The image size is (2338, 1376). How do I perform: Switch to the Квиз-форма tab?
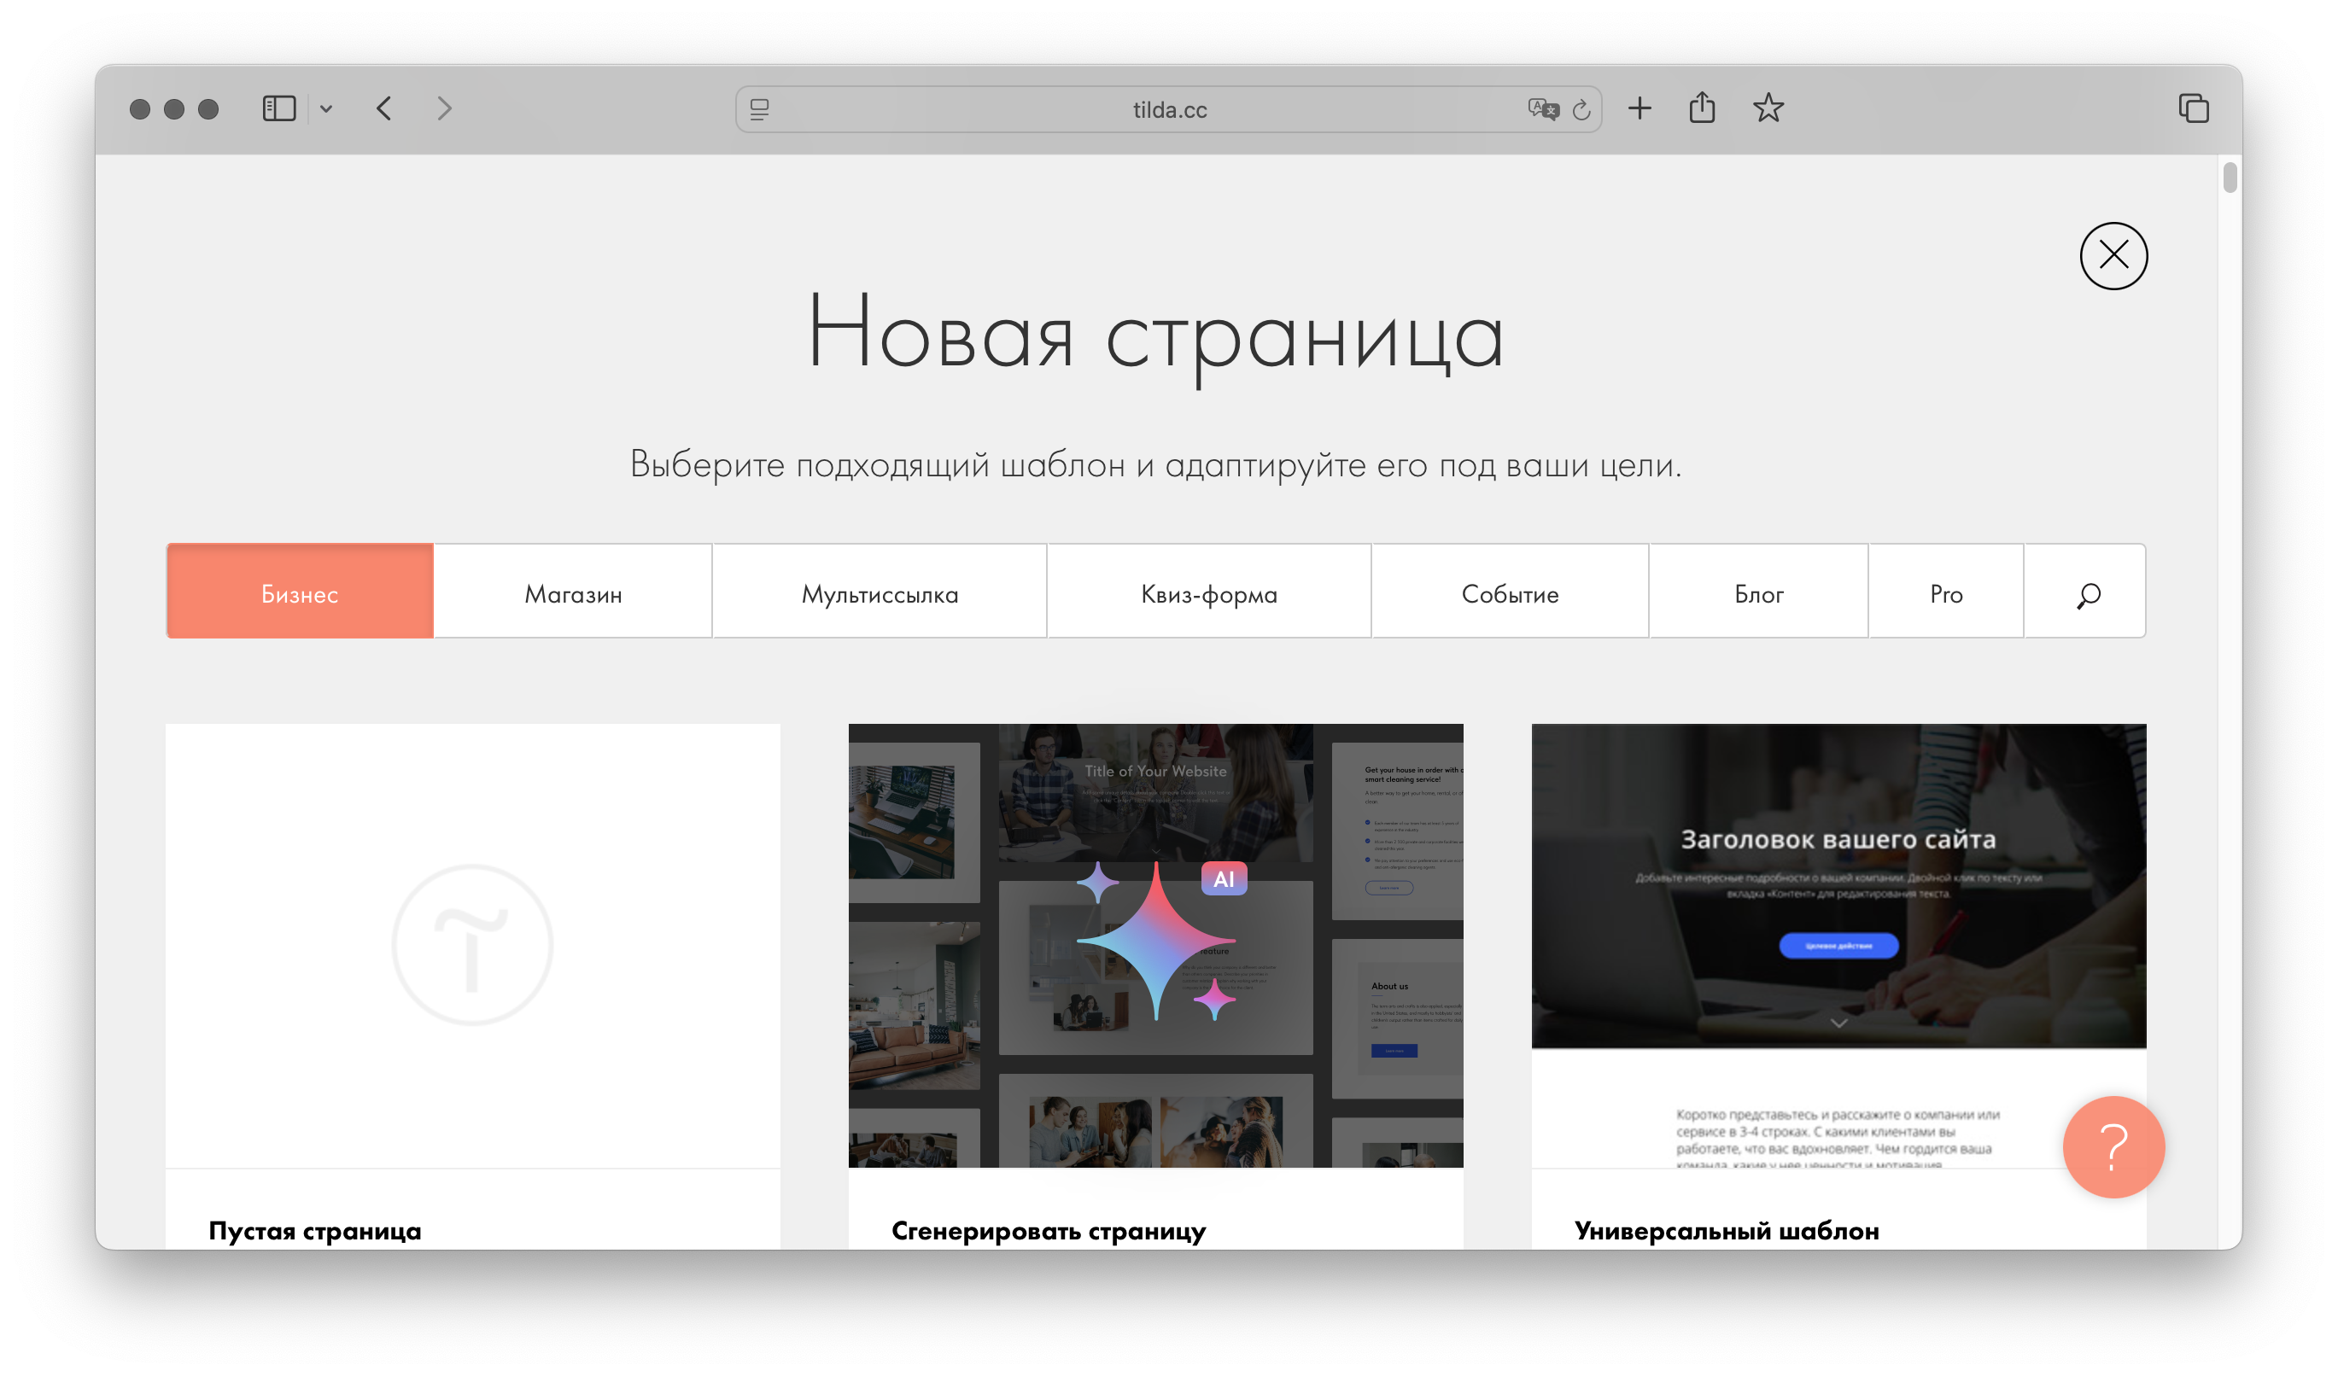[1209, 591]
